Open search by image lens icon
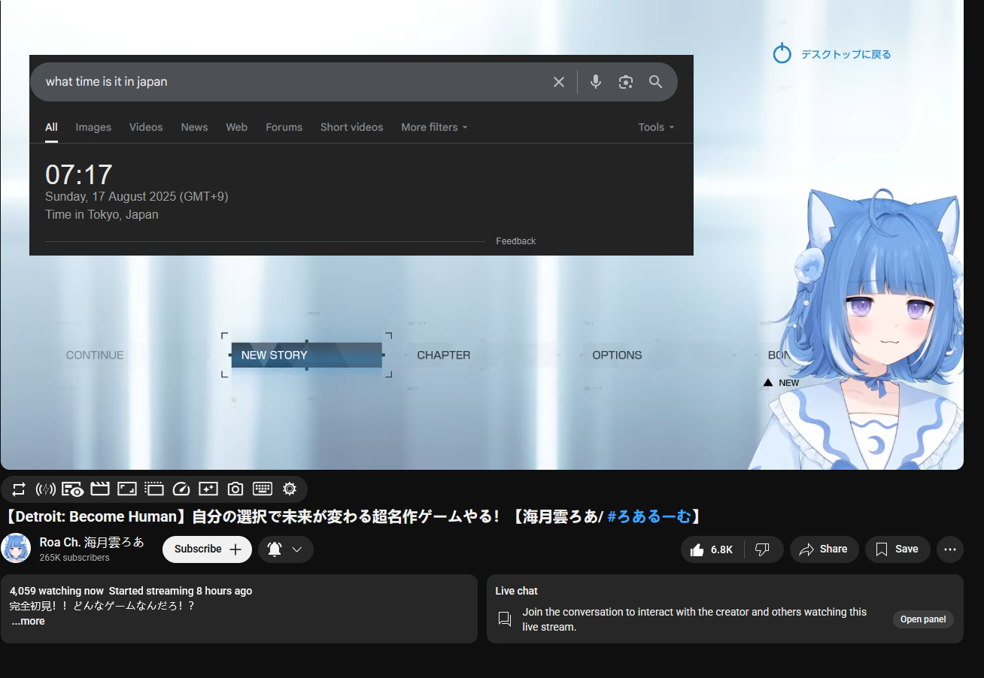The height and width of the screenshot is (678, 984). pos(626,82)
